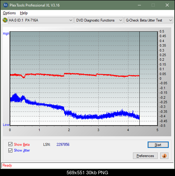The width and height of the screenshot is (175, 176).
Task: Open the Q-Check Beta/Jitter Test dropdown
Action: (x=149, y=20)
